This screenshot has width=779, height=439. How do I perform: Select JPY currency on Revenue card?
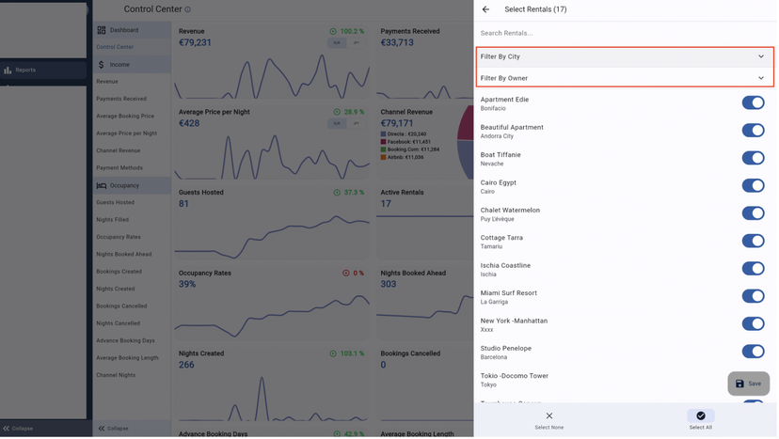(357, 43)
